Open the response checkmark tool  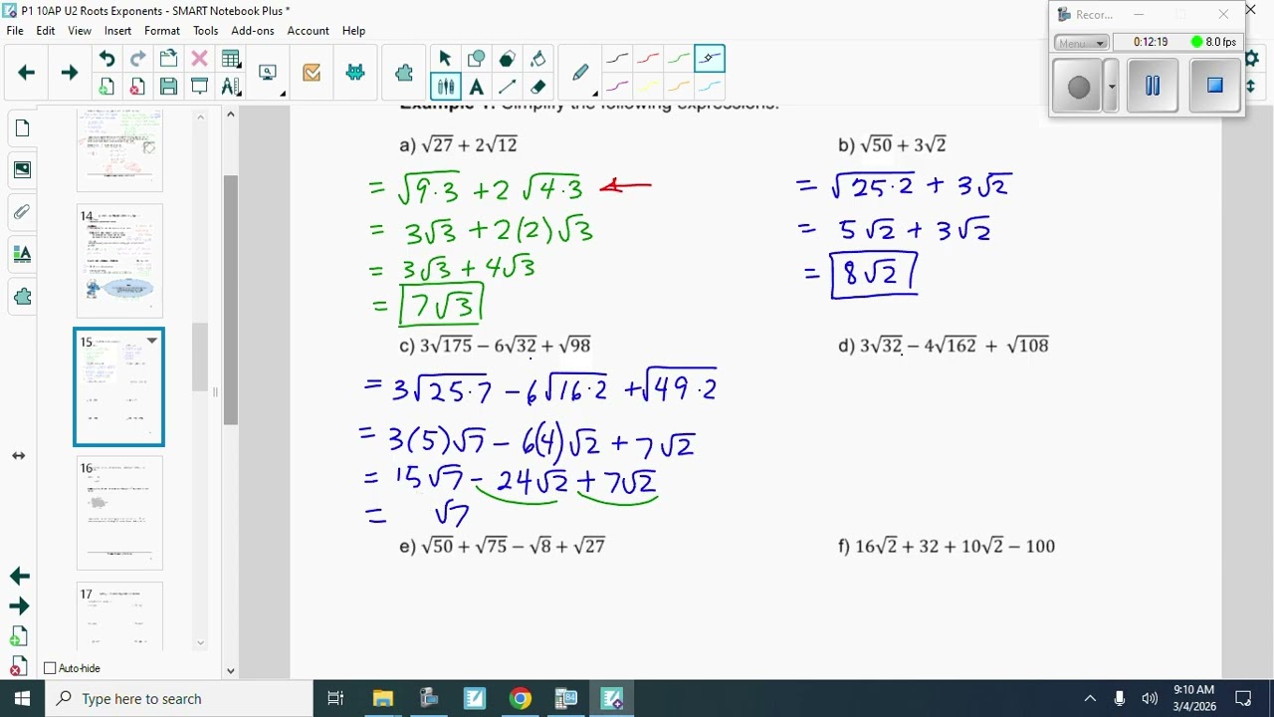tap(312, 73)
